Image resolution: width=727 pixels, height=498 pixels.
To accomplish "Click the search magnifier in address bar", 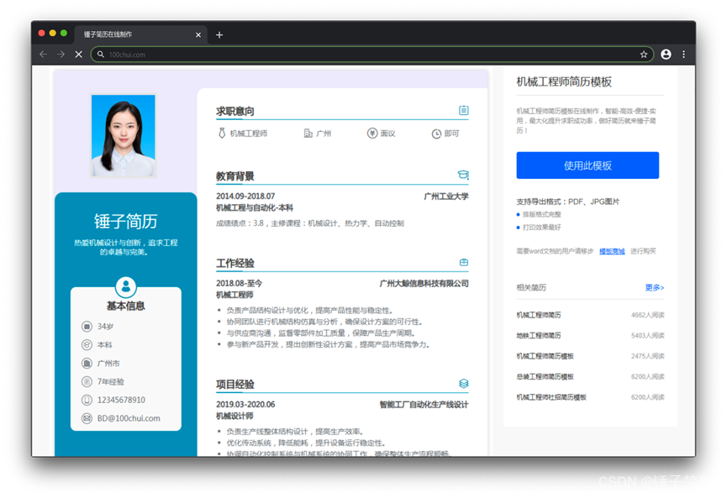I will tap(101, 55).
